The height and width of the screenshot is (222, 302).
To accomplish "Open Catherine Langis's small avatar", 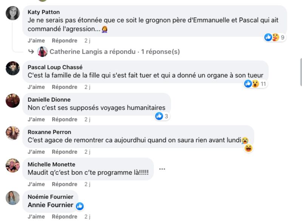I will pos(42,52).
